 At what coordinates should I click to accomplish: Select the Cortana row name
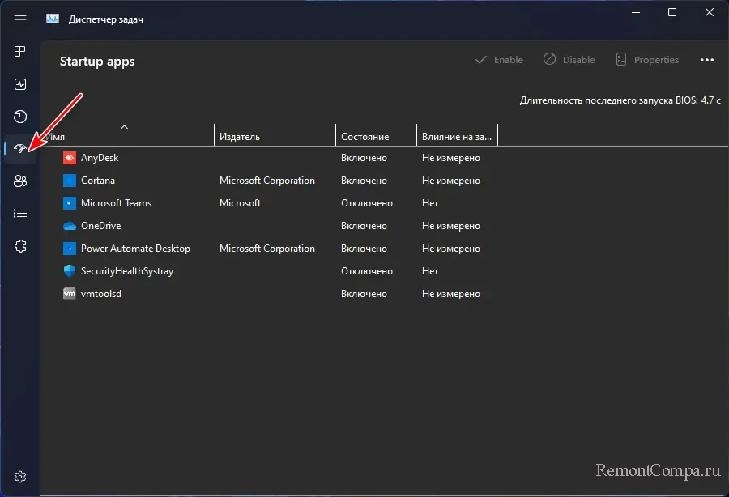(x=98, y=181)
